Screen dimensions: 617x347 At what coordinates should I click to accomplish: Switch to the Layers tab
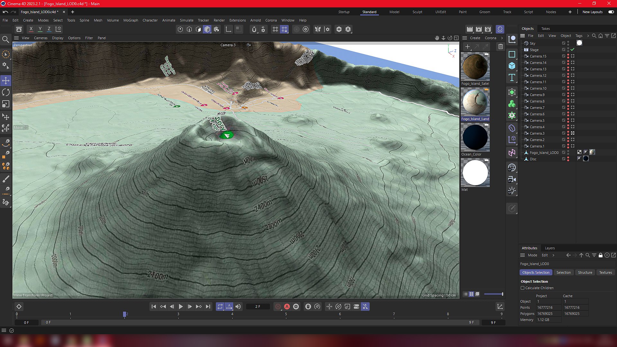(550, 248)
